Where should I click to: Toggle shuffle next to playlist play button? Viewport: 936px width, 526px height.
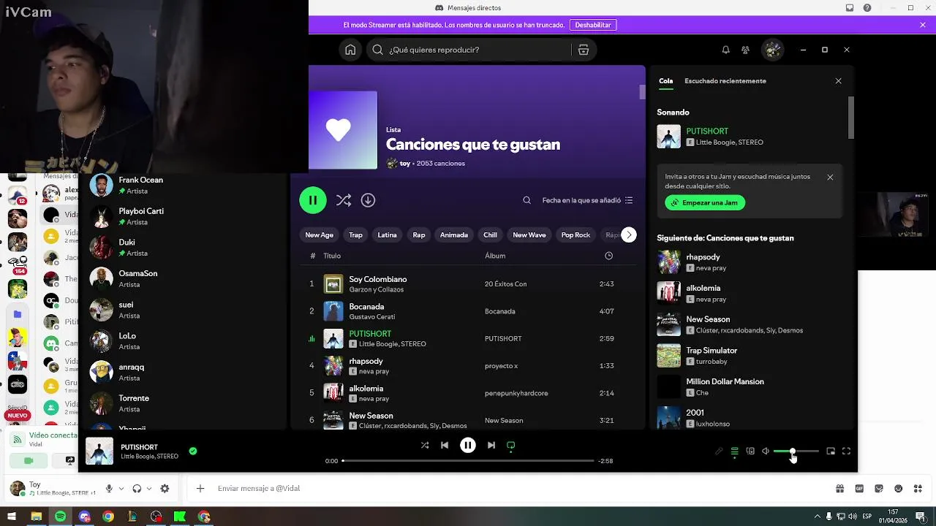(x=343, y=200)
